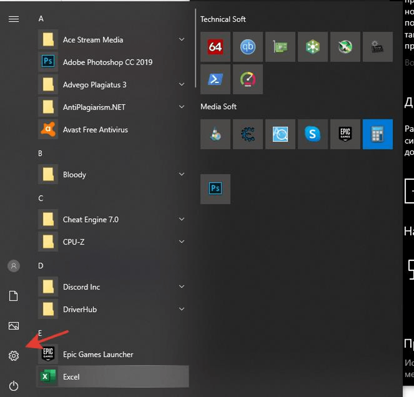
Task: Launch the PowerShell tile
Action: 215,79
